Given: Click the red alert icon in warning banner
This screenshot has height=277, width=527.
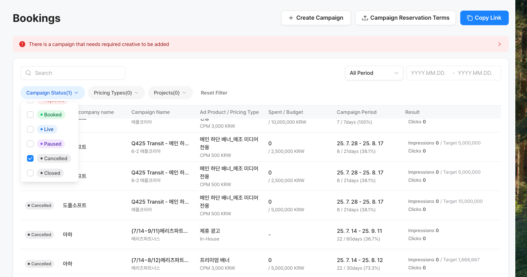Looking at the screenshot, I should pyautogui.click(x=22, y=44).
